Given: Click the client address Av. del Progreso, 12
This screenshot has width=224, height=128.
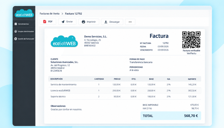Looking at the screenshot, I should click(x=60, y=65).
